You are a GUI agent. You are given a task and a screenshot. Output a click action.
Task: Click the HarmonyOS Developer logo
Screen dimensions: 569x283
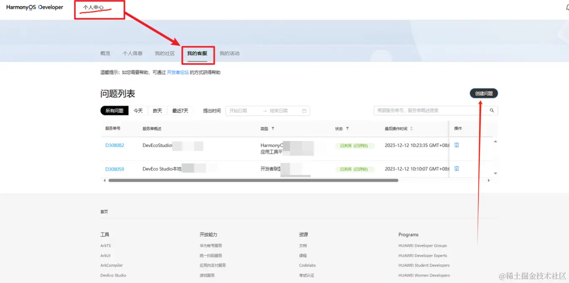click(x=35, y=8)
